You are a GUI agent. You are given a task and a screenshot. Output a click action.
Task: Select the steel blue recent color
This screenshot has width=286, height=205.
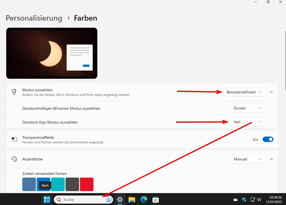click(29, 184)
